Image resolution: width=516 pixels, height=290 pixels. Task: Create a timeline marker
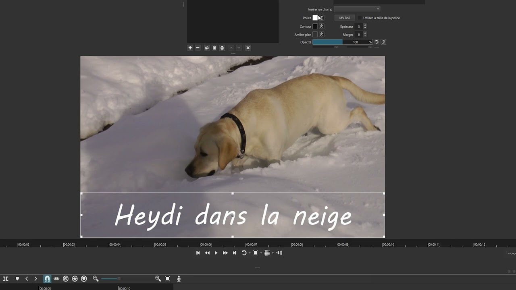[x=17, y=279]
